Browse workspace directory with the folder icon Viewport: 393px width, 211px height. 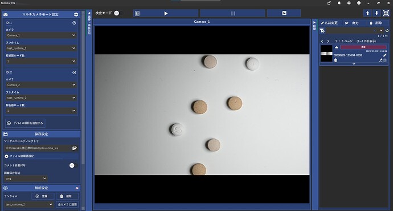75,148
